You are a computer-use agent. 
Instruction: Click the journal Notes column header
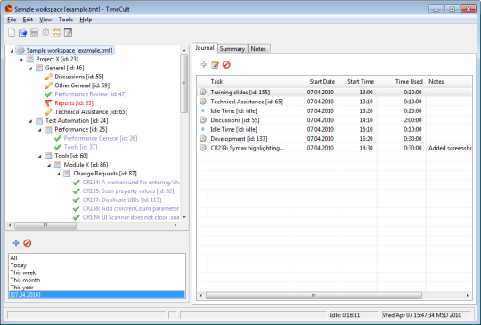click(x=449, y=82)
